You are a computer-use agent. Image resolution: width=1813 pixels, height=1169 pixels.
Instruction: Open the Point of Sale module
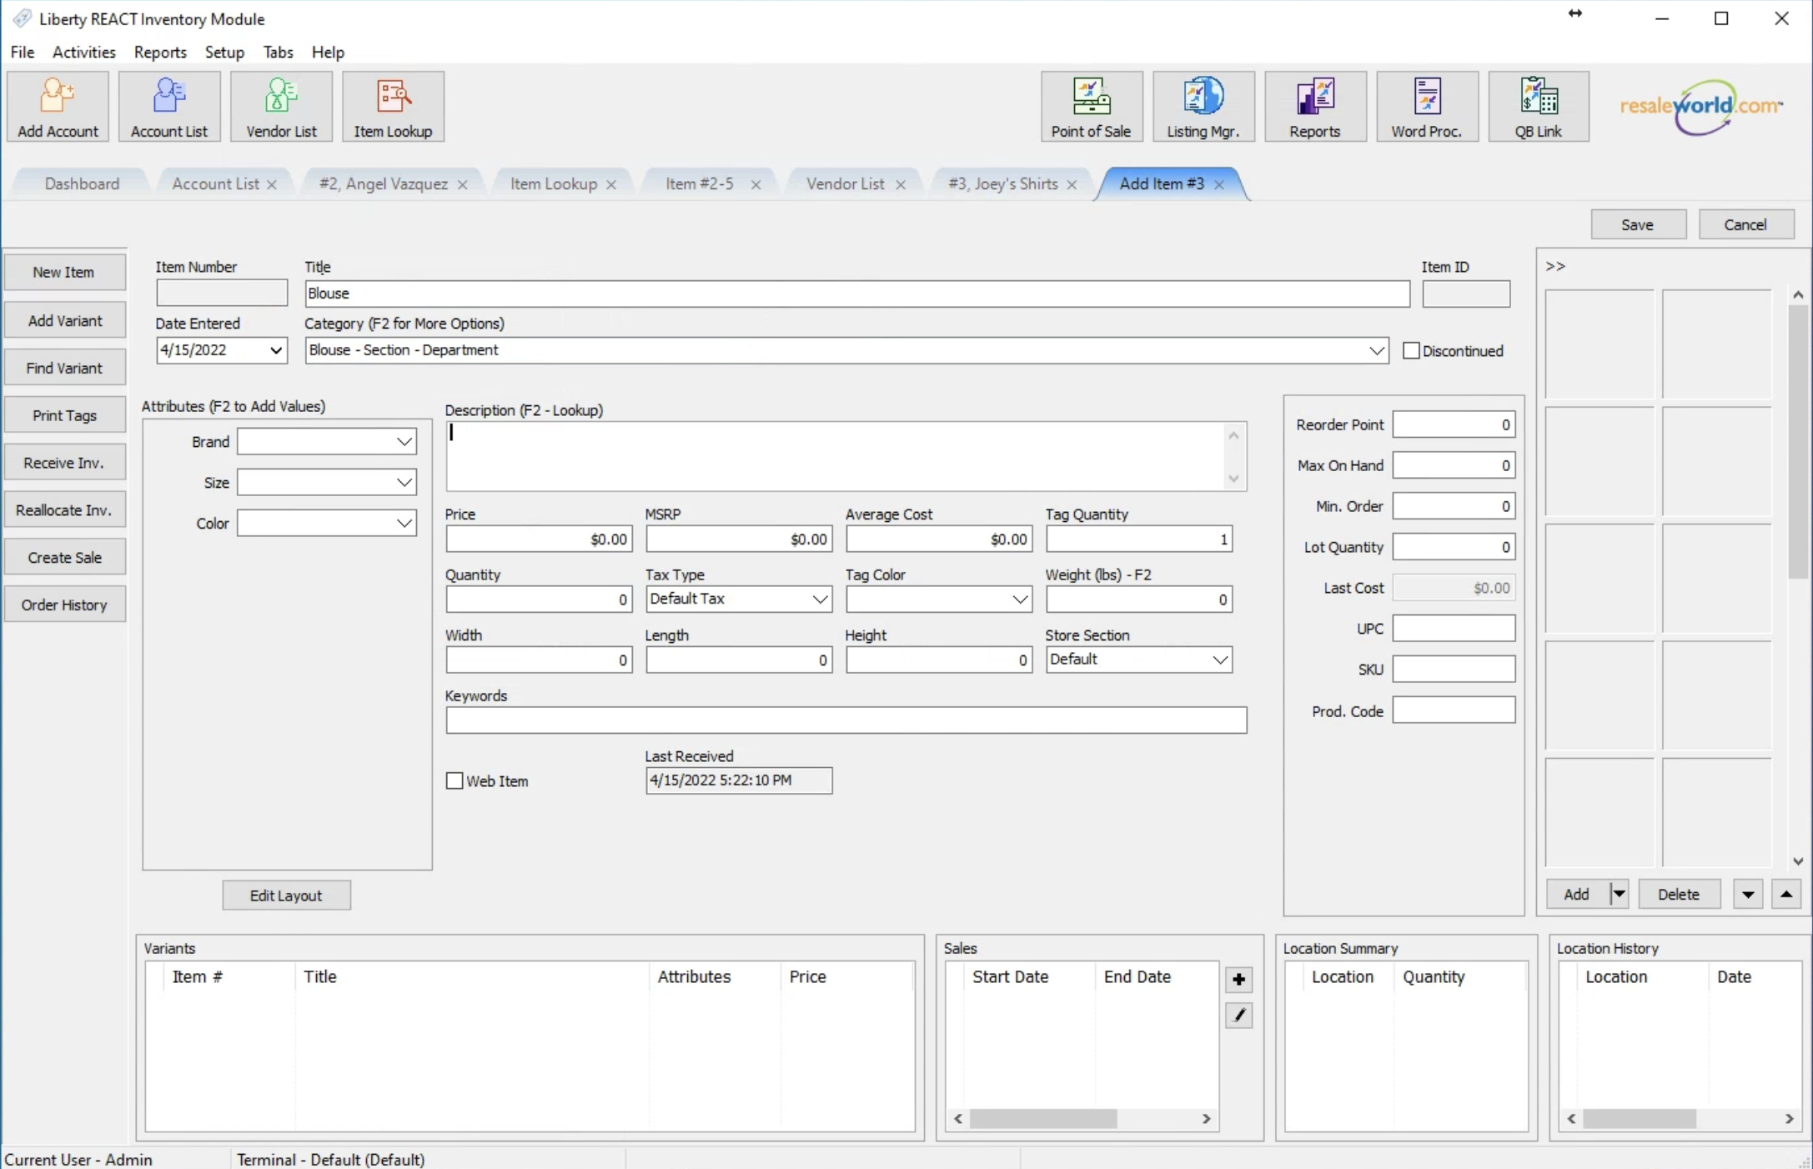tap(1090, 107)
